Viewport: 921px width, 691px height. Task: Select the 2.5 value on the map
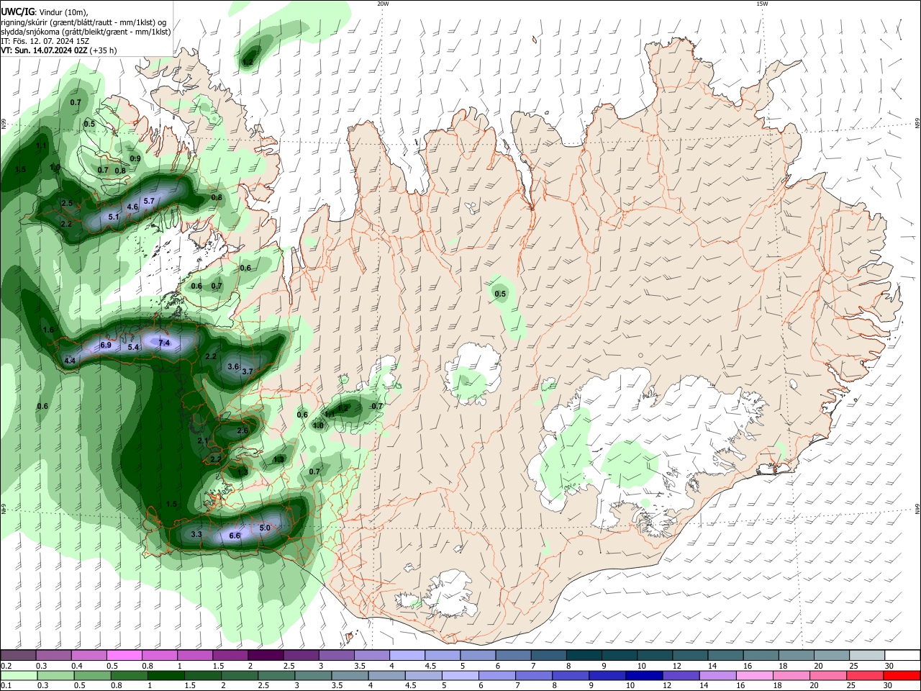67,204
